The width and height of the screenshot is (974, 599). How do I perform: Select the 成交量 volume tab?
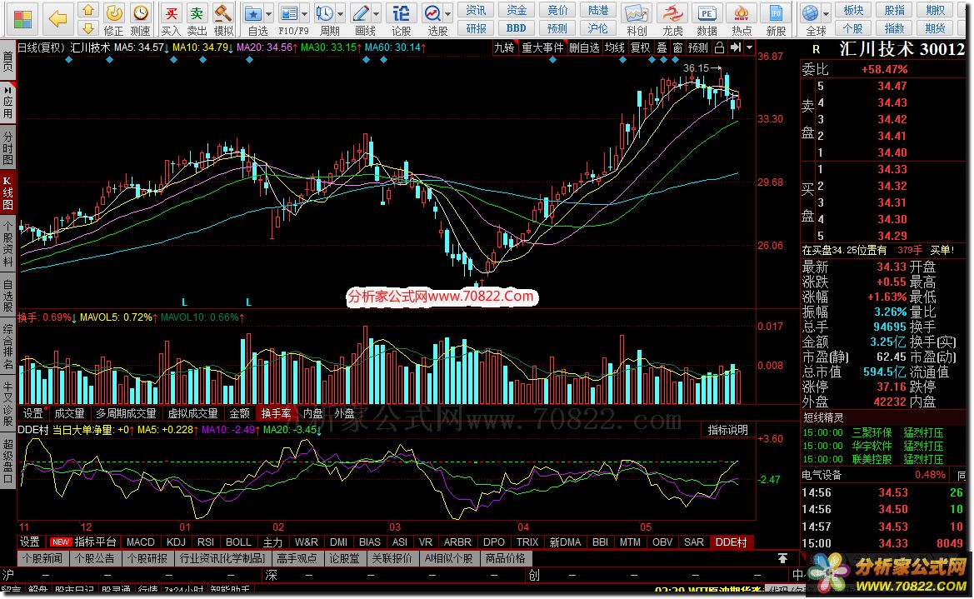[70, 413]
